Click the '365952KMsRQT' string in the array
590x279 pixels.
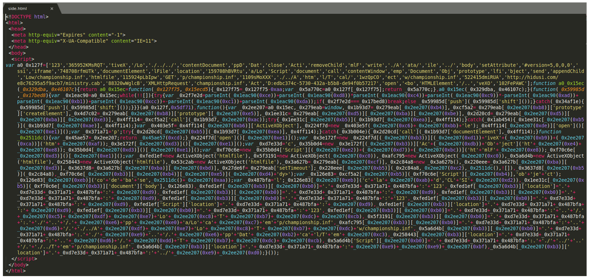84,65
